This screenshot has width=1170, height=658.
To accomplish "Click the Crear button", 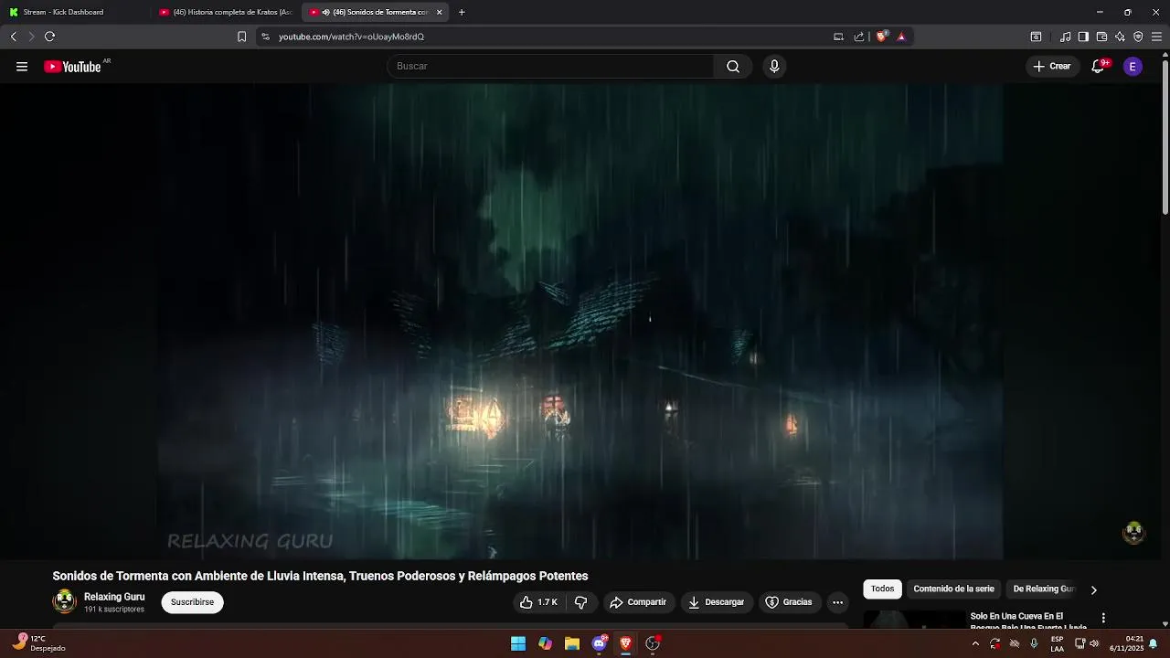I will tap(1051, 66).
